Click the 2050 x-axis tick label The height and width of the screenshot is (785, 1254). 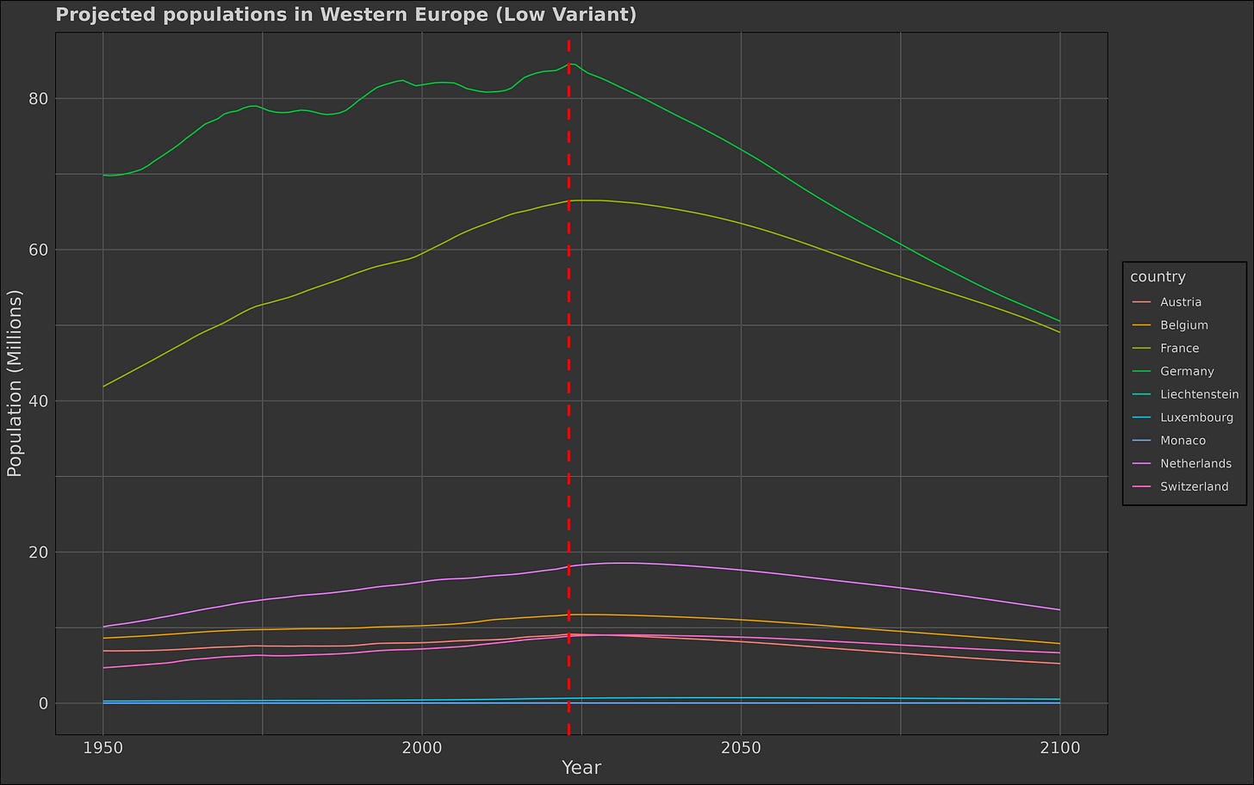click(x=741, y=748)
